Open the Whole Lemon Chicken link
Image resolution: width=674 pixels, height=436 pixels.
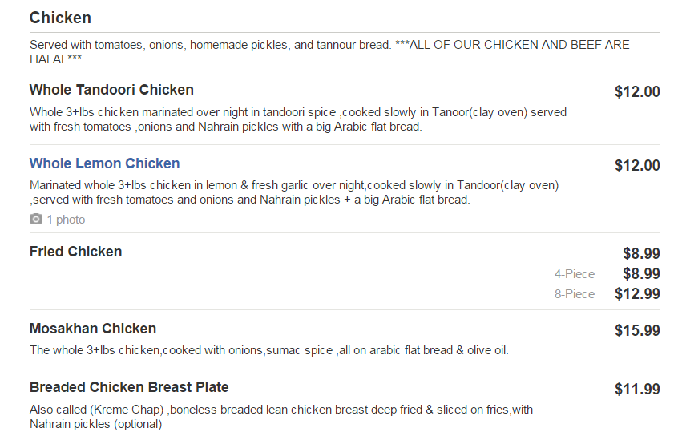104,163
